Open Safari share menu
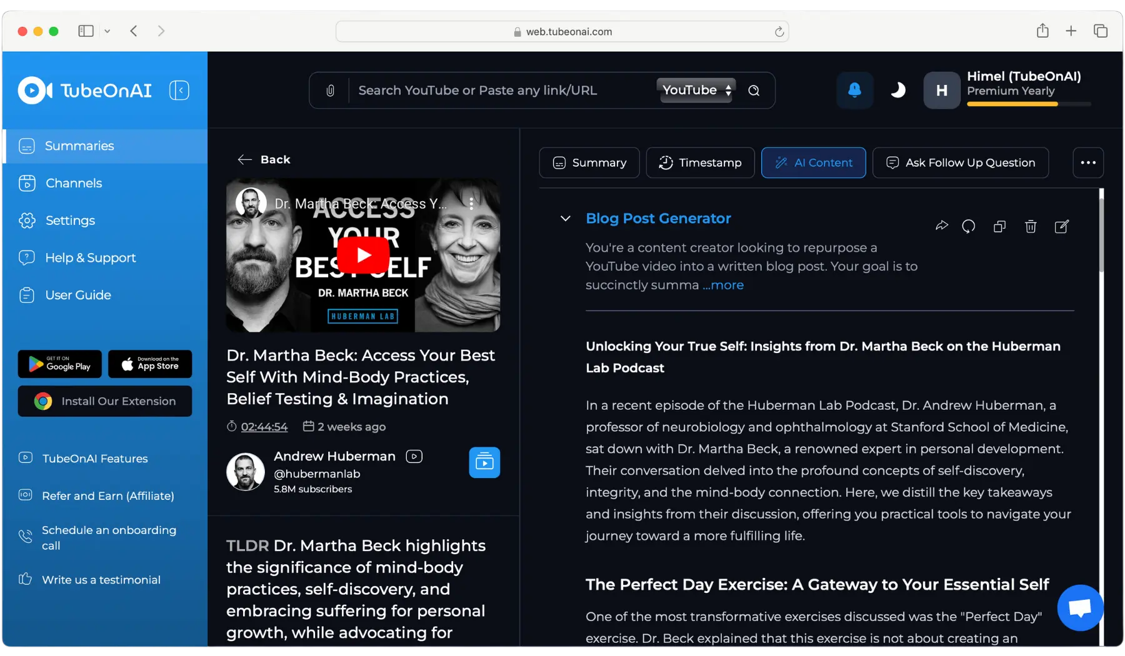 1042,31
